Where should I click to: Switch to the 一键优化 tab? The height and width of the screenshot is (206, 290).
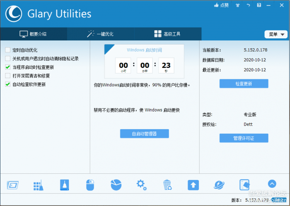point(100,34)
